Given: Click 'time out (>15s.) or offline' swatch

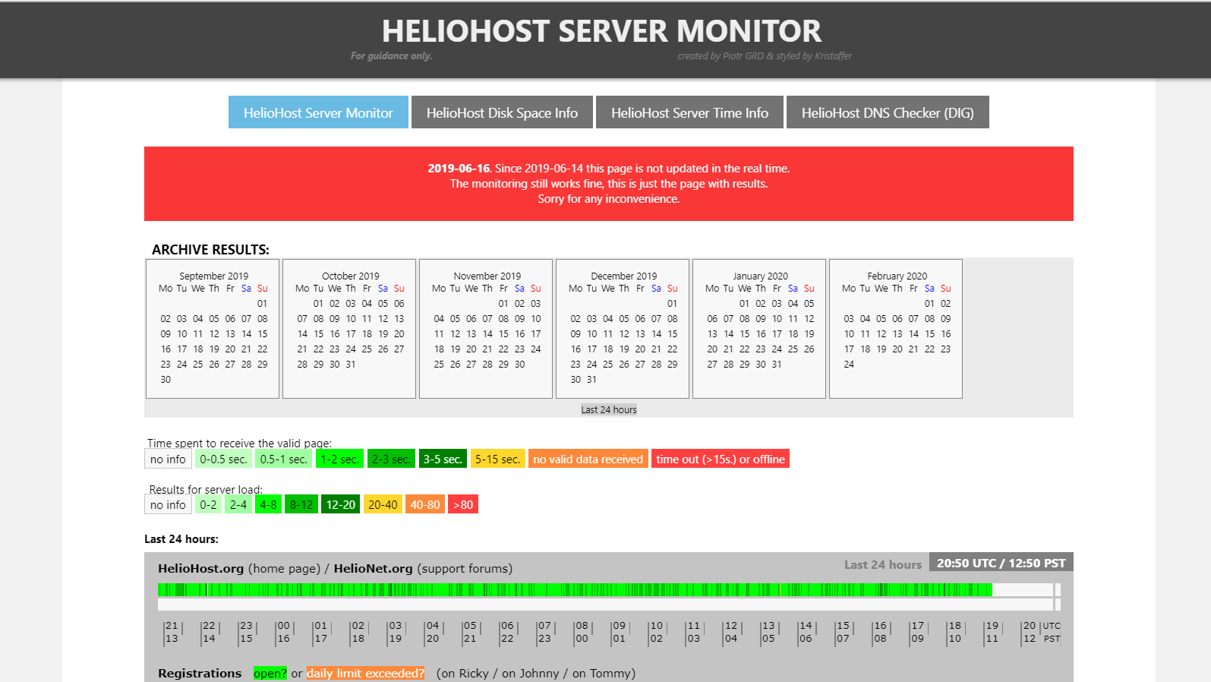Looking at the screenshot, I should (721, 459).
